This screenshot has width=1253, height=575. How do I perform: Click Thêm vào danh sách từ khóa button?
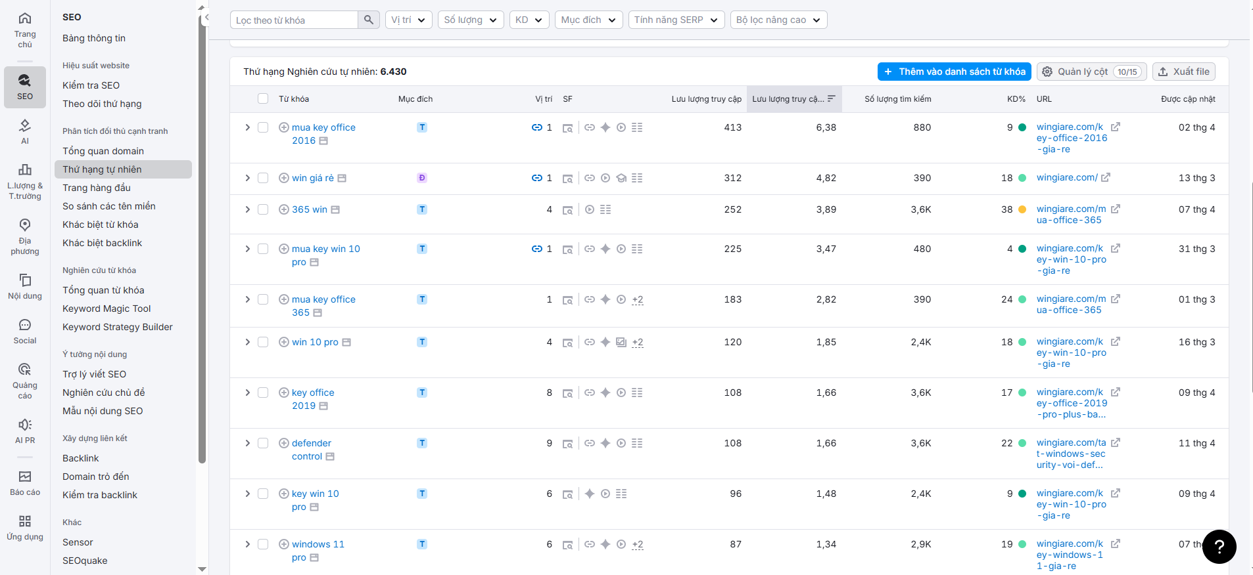pyautogui.click(x=955, y=72)
